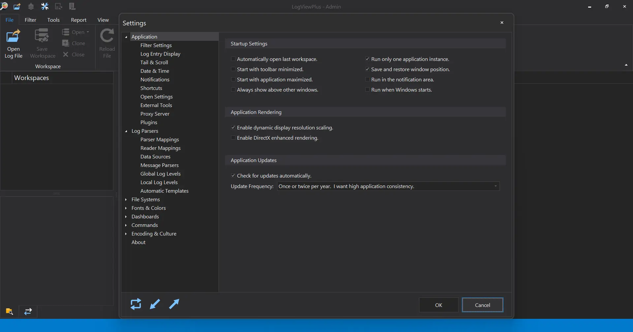Screen dimensions: 633x332
Task: Click Close in the Workspace ribbon group
Action: 74,54
